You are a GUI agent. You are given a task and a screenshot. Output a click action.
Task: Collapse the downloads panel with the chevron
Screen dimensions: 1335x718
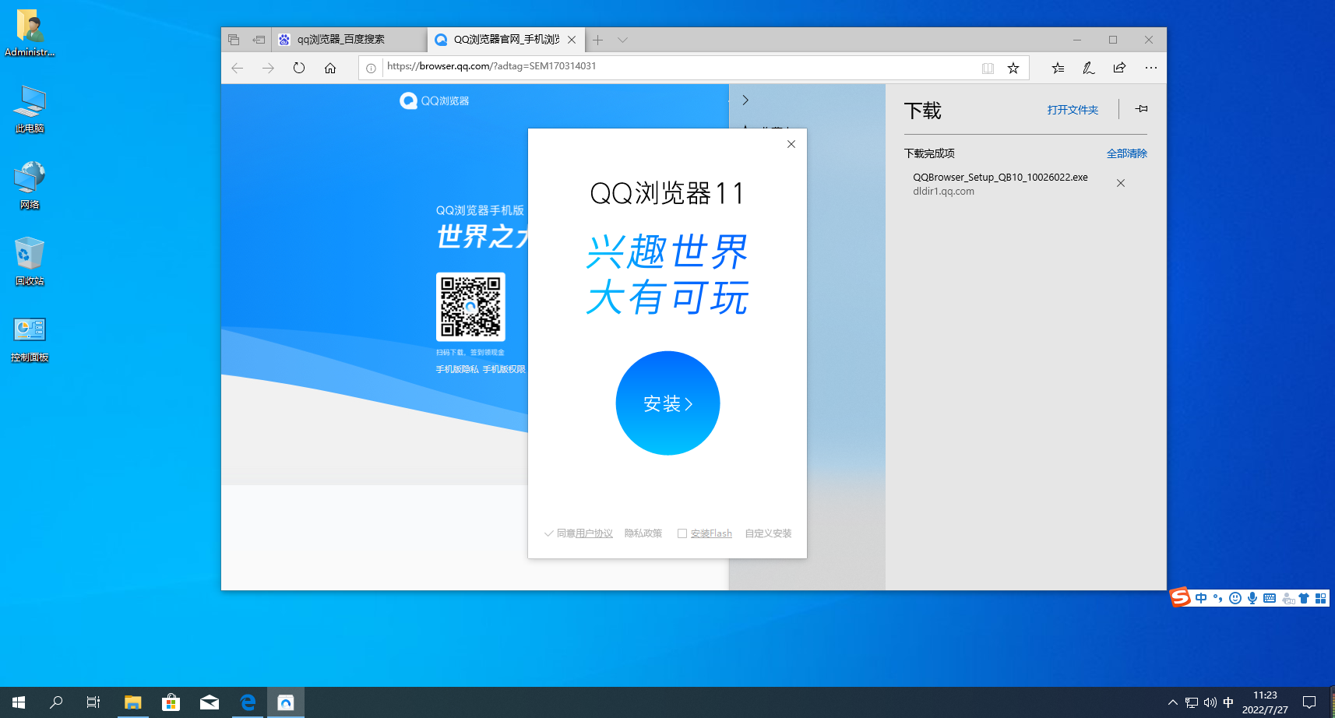point(745,100)
